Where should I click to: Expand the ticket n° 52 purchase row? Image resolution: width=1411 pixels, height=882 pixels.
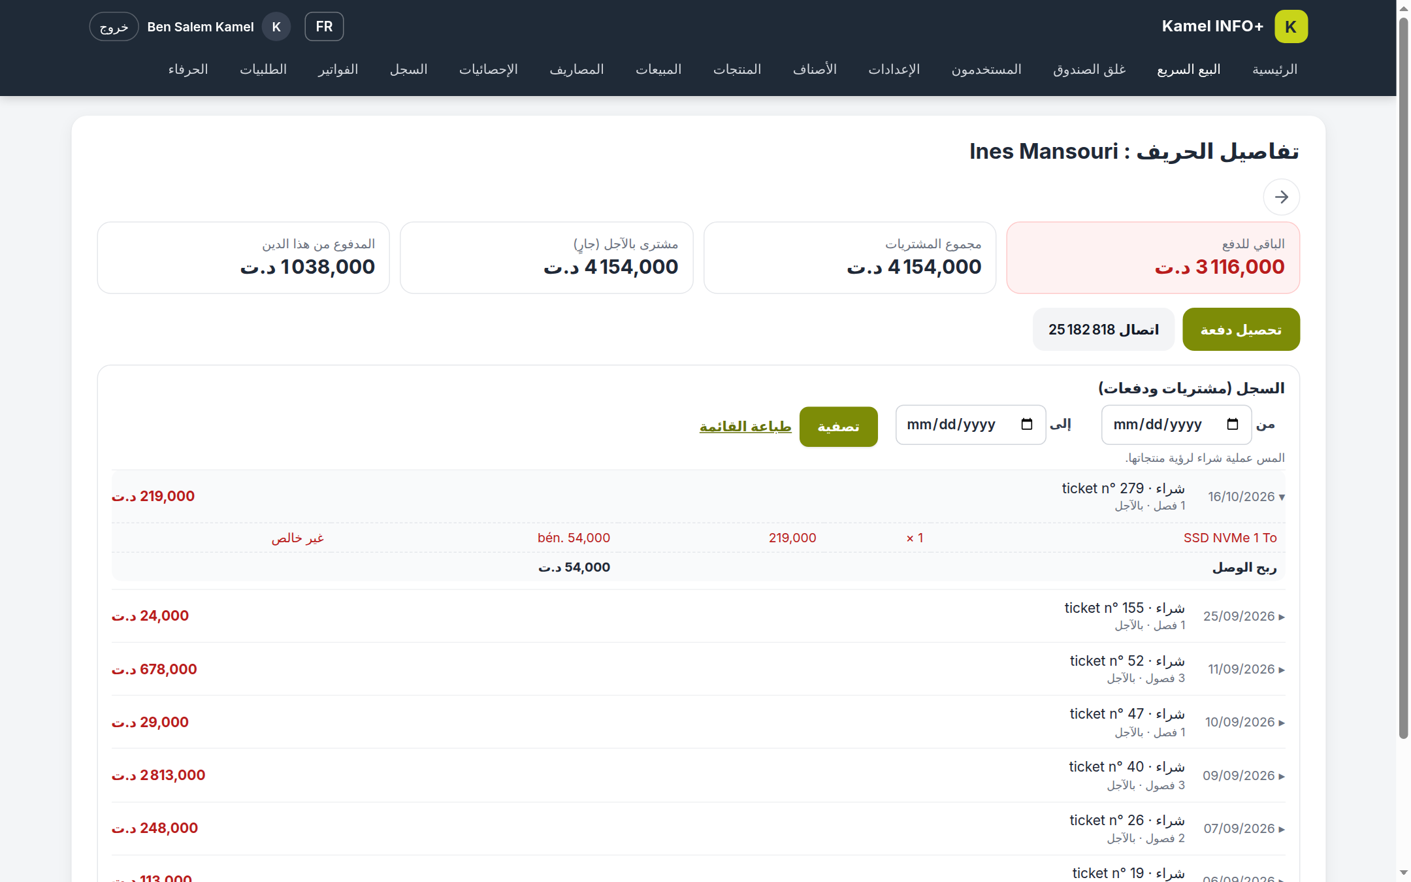point(698,669)
